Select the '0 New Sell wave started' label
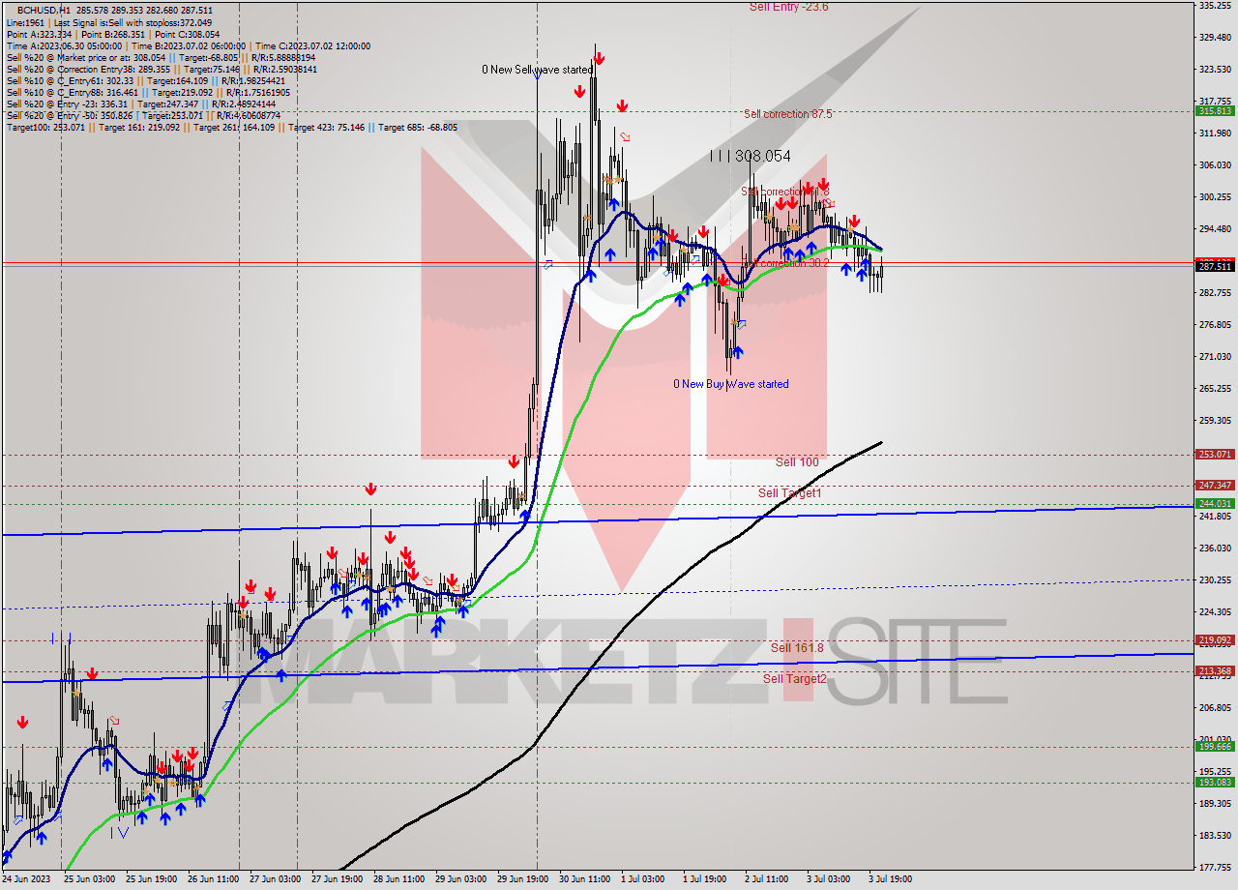The image size is (1238, 890). tap(538, 70)
